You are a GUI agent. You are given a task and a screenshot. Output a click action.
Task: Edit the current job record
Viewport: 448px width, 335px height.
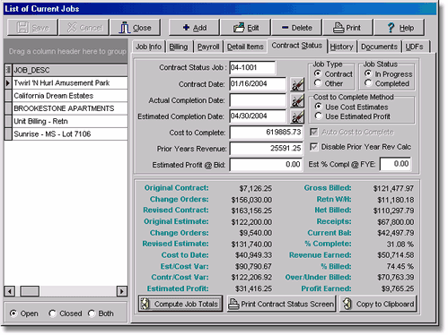click(x=245, y=28)
